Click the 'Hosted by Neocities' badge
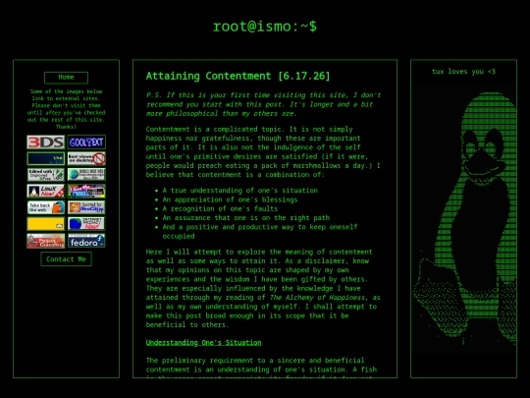Image resolution: width=530 pixels, height=398 pixels. click(x=86, y=207)
